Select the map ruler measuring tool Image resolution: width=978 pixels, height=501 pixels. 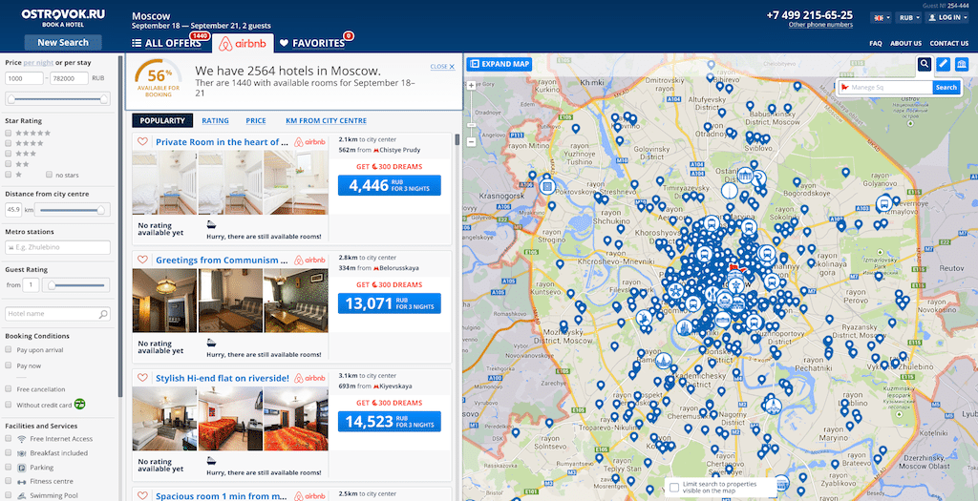(943, 64)
